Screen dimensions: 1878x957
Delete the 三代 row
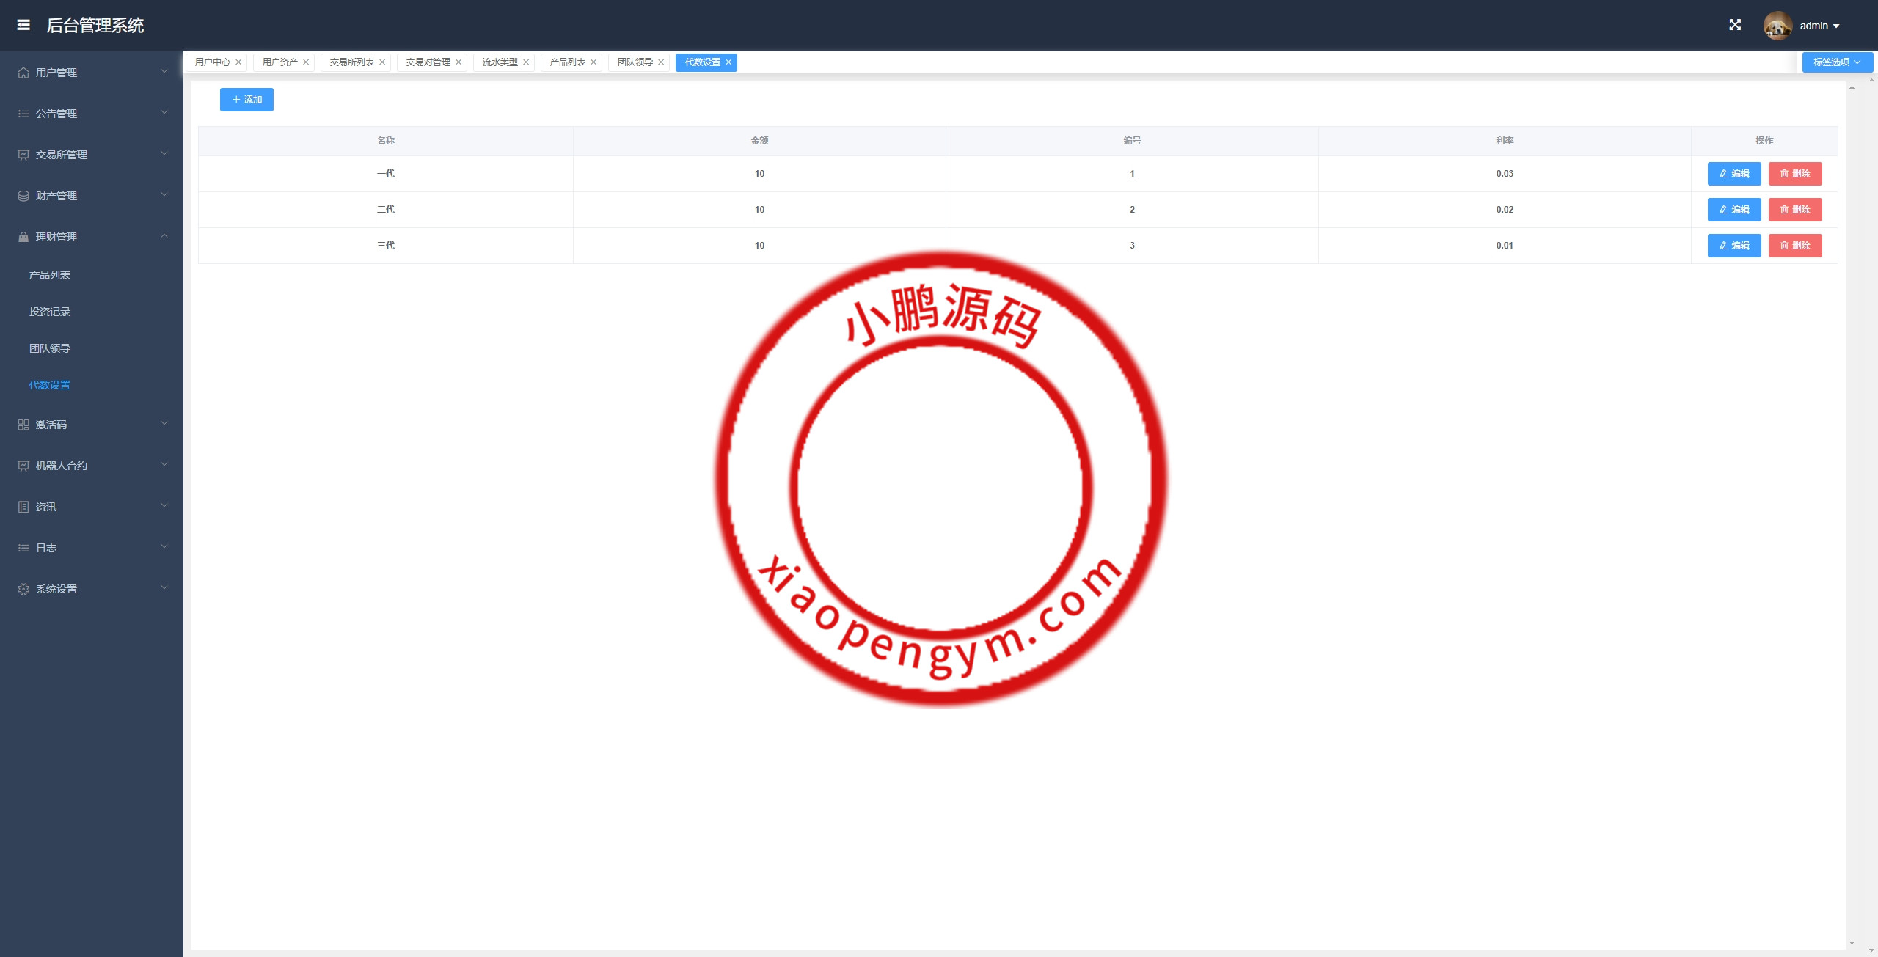[1794, 246]
